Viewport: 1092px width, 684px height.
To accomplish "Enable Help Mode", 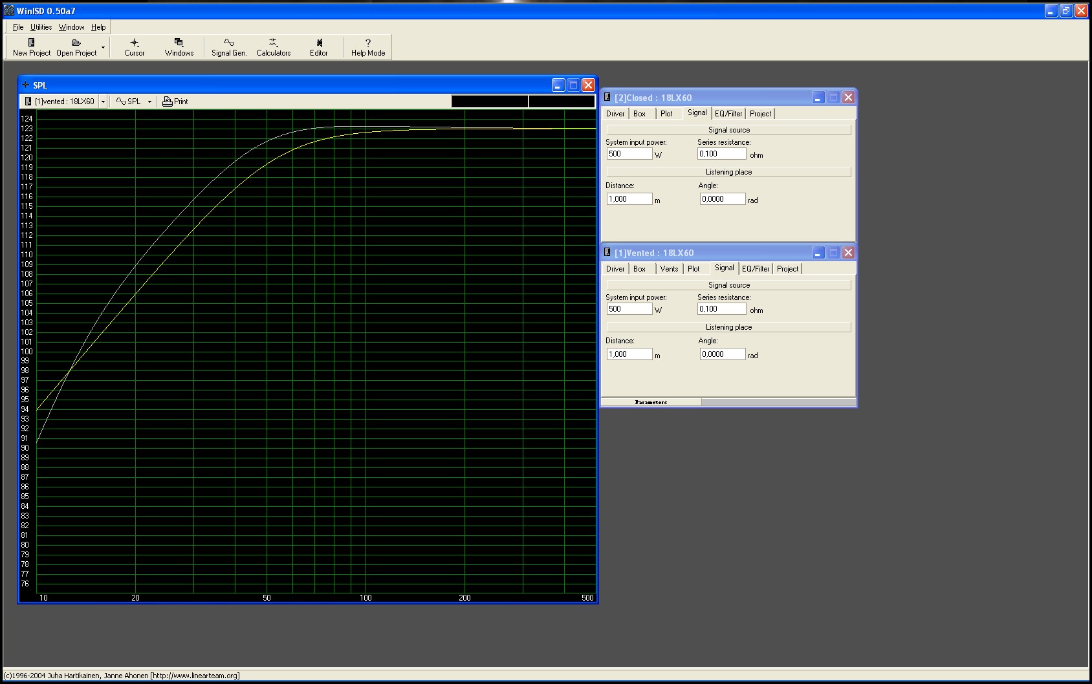I will (x=368, y=47).
